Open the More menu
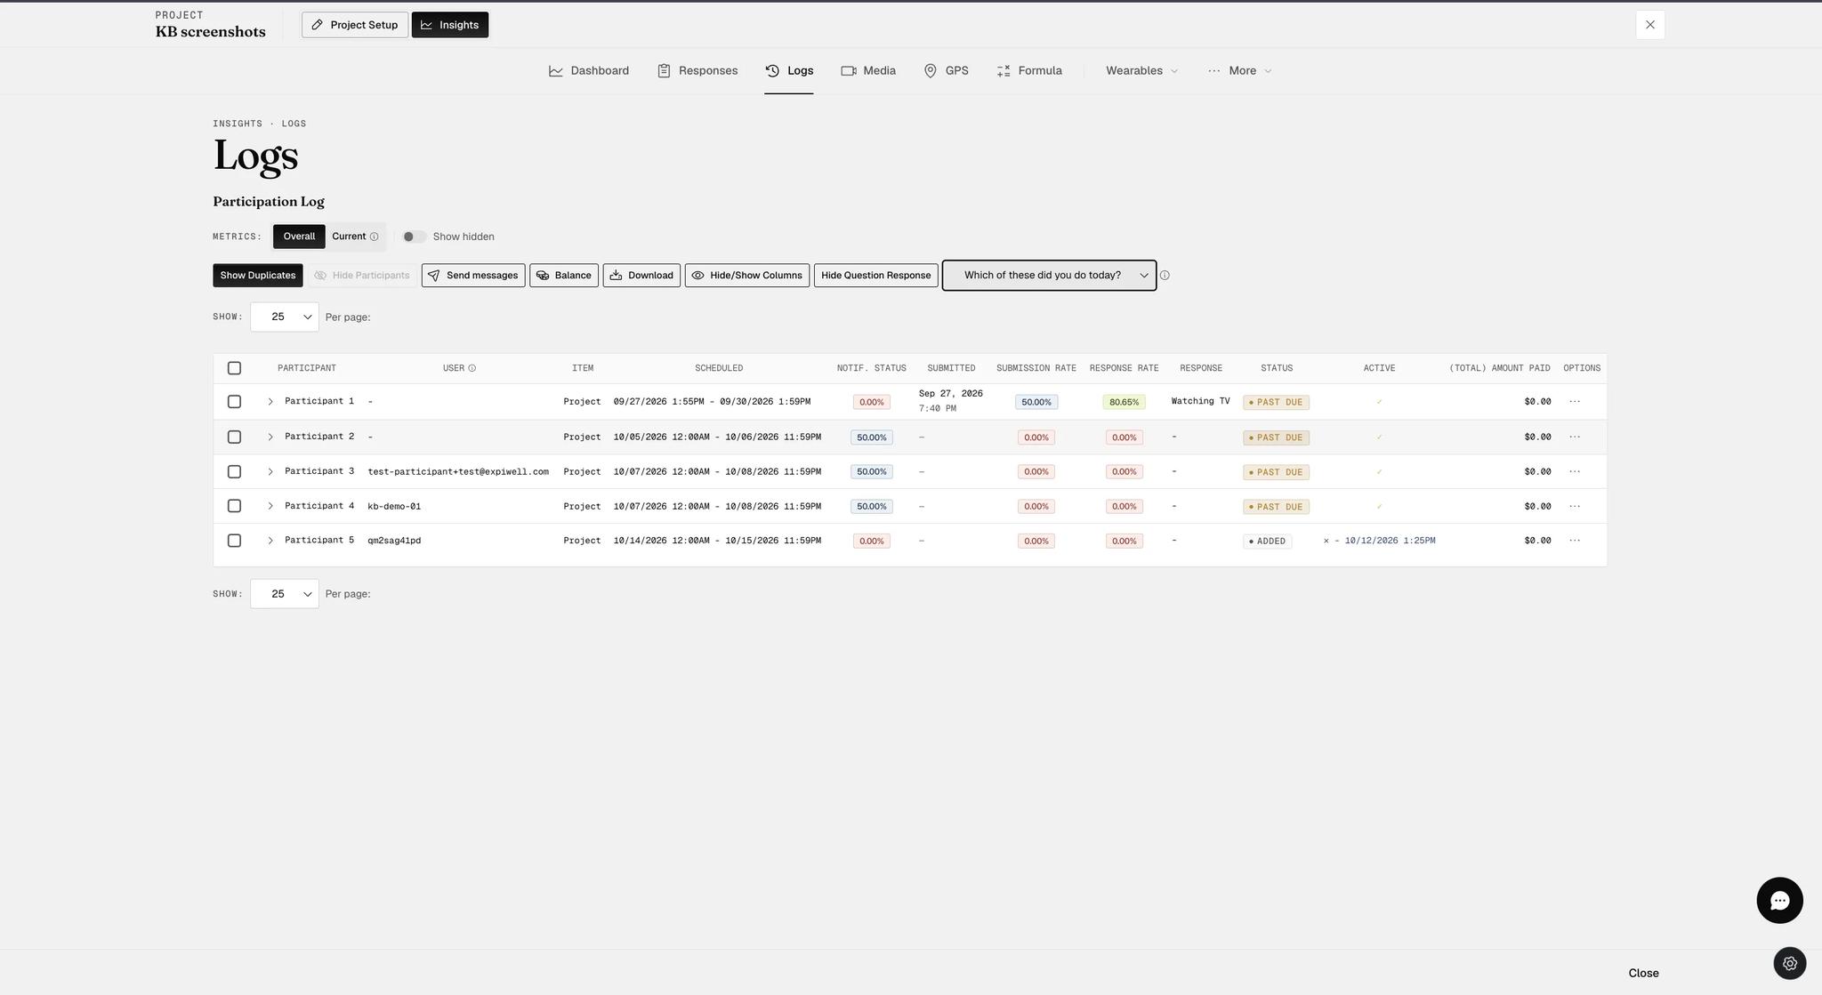 (1240, 71)
